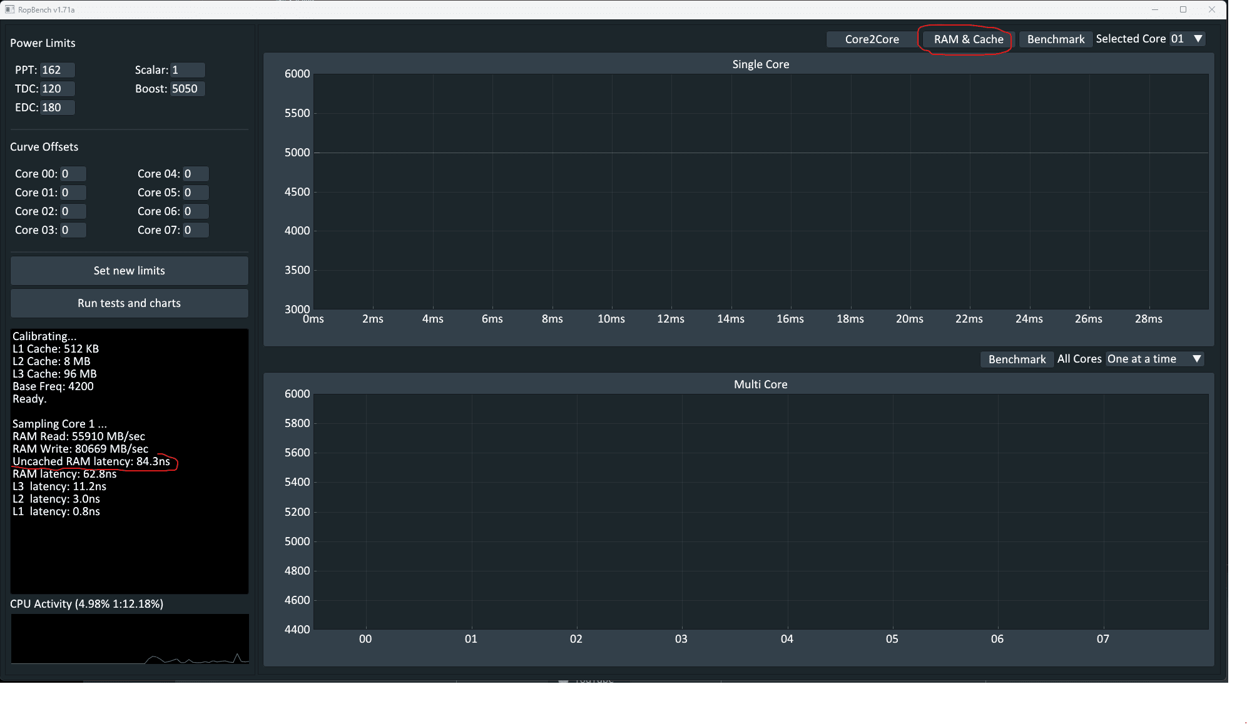Set Core 04 curve offset field
Screen dimensions: 1247x724
196,174
